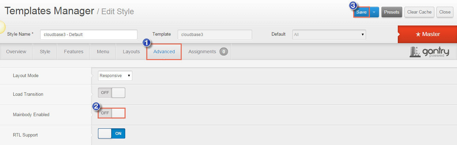Image resolution: width=457 pixels, height=145 pixels.
Task: Click the Clear Cache button
Action: pyautogui.click(x=419, y=12)
